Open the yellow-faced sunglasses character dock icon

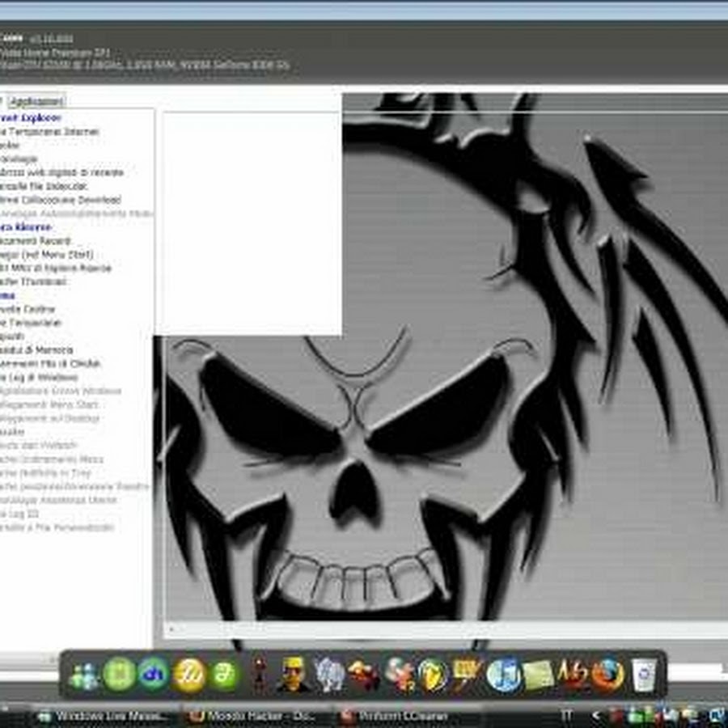point(293,675)
